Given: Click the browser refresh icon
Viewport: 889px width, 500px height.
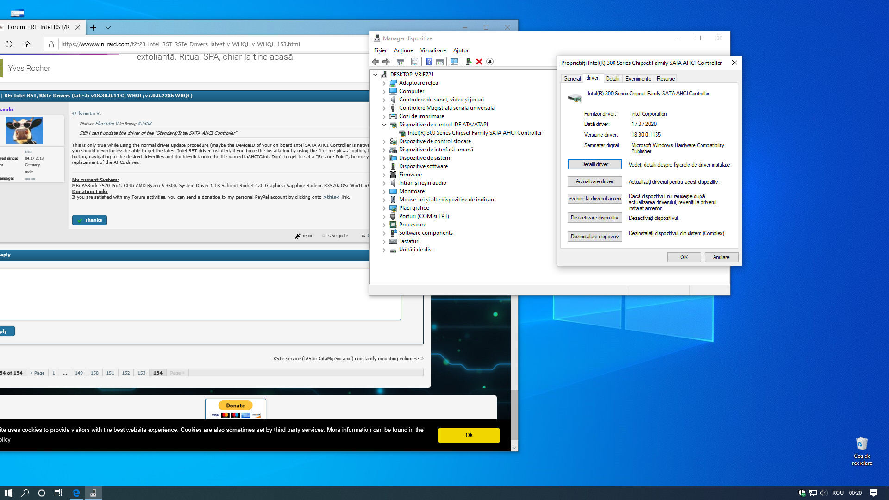Looking at the screenshot, I should coord(9,44).
